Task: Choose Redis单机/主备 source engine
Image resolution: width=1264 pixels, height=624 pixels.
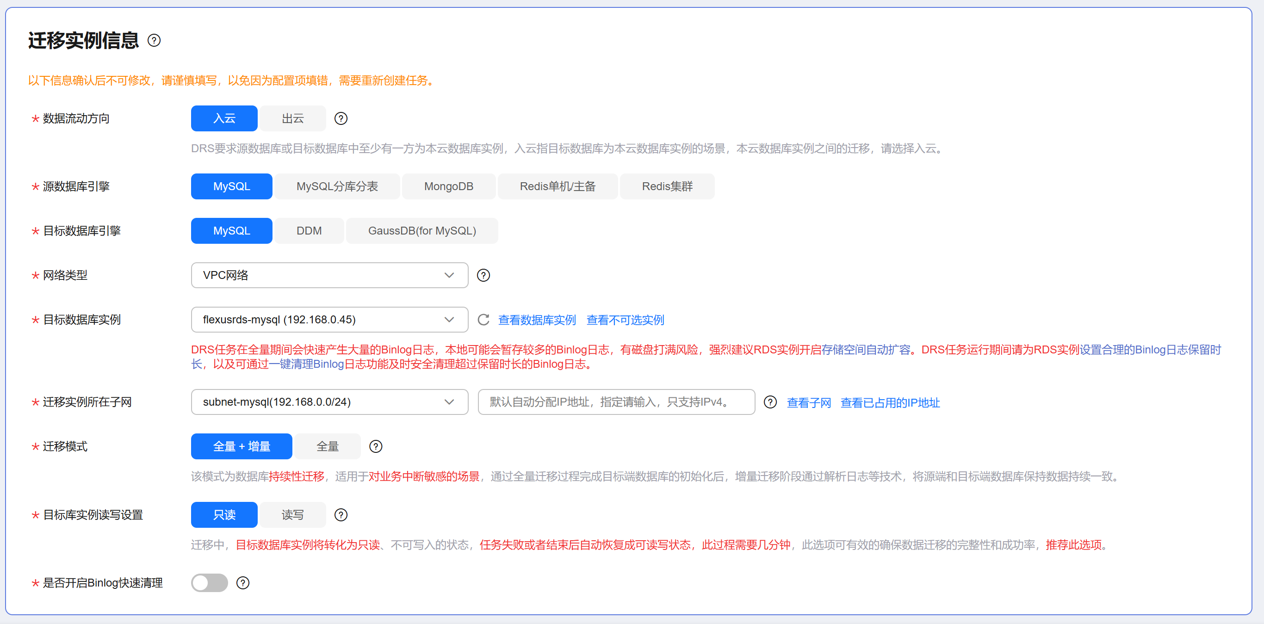Action: pos(558,186)
